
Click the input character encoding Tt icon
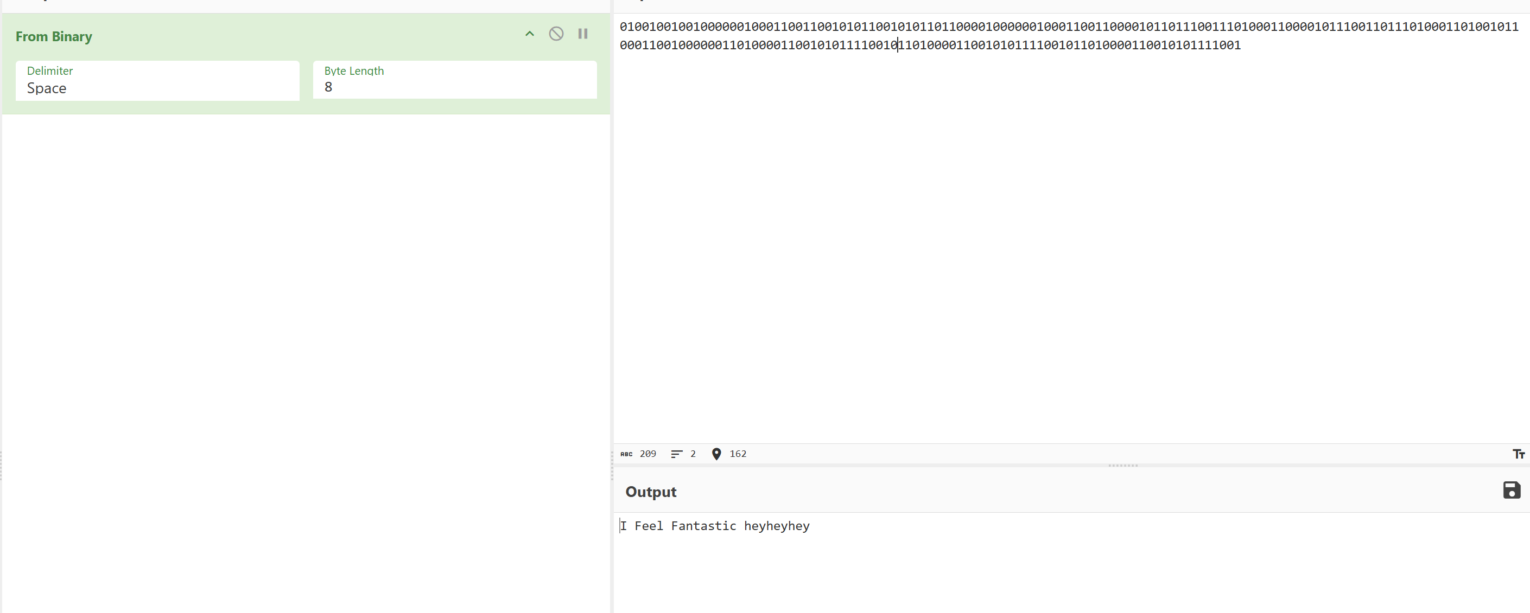click(1518, 454)
